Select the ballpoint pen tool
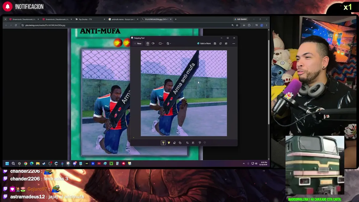This screenshot has height=202, width=359. tap(163, 143)
